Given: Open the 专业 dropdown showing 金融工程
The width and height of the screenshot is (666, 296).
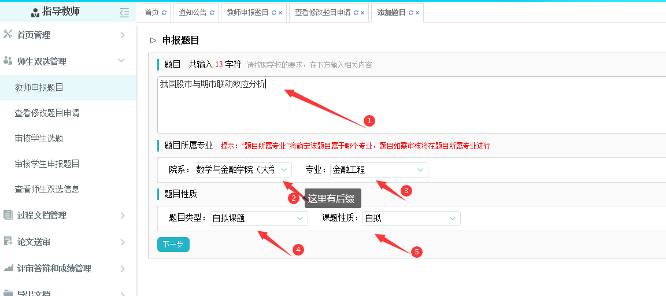Looking at the screenshot, I should (x=379, y=170).
